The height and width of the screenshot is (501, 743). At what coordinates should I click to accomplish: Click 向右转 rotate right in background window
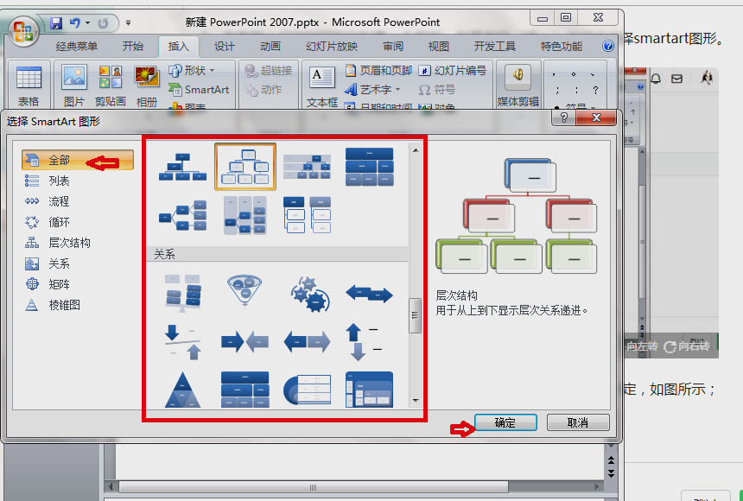tap(687, 346)
